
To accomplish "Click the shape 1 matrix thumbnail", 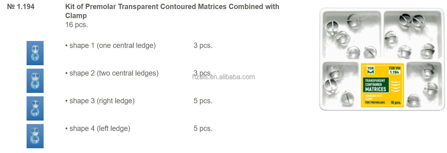I will coord(35,53).
